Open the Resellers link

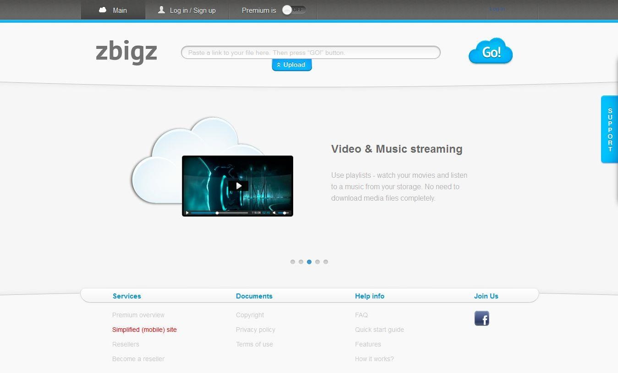[126, 344]
